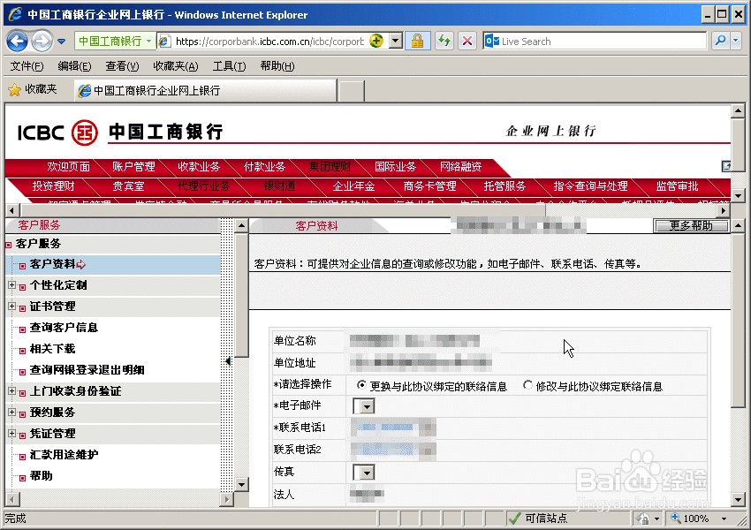This screenshot has width=751, height=530.
Task: Go to 国际业务 navigation tab
Action: pyautogui.click(x=395, y=167)
